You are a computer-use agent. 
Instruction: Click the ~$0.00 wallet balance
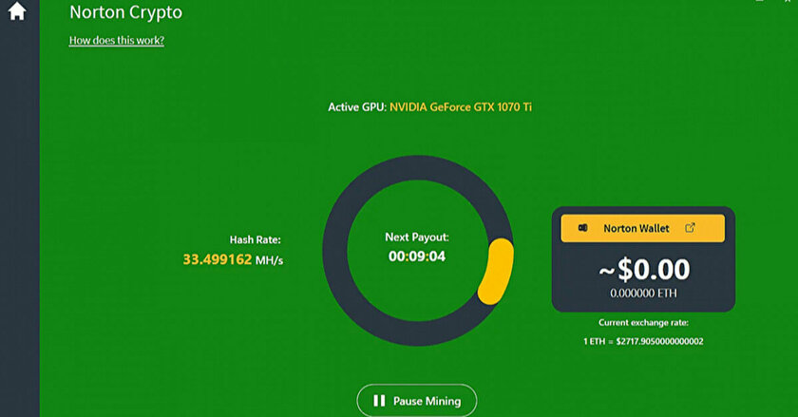click(643, 270)
